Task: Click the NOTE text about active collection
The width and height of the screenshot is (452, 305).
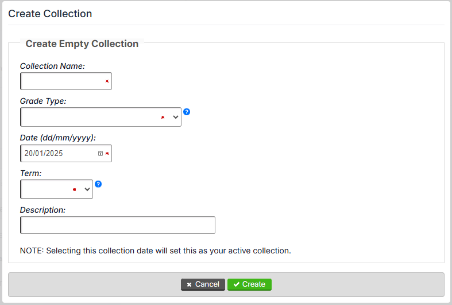Action: pyautogui.click(x=156, y=251)
